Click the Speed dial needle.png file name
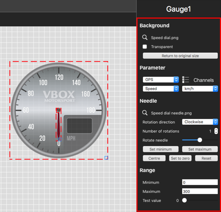This screenshot has width=221, height=212. coord(171,113)
